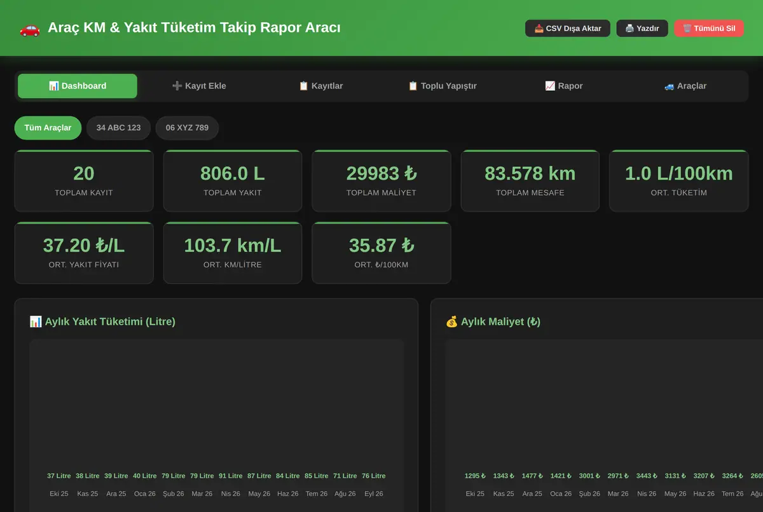Click the 2971 ₺ cost value
The image size is (763, 512).
(618, 476)
